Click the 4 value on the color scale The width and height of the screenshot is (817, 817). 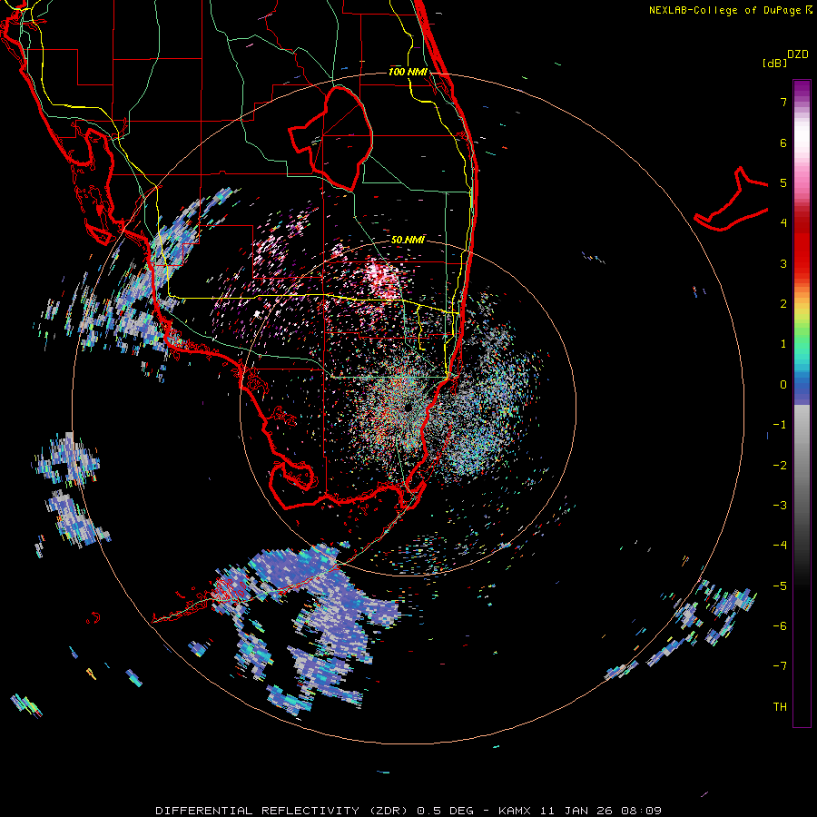point(783,223)
